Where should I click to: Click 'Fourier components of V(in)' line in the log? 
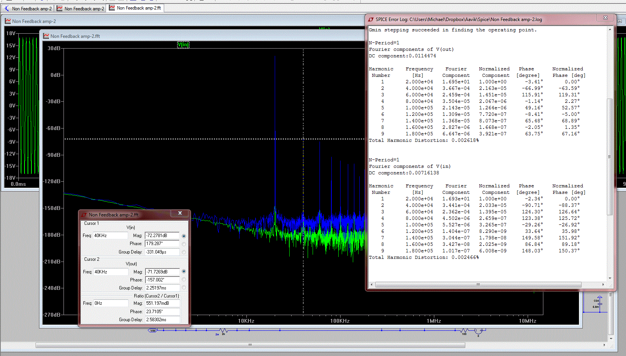click(410, 166)
